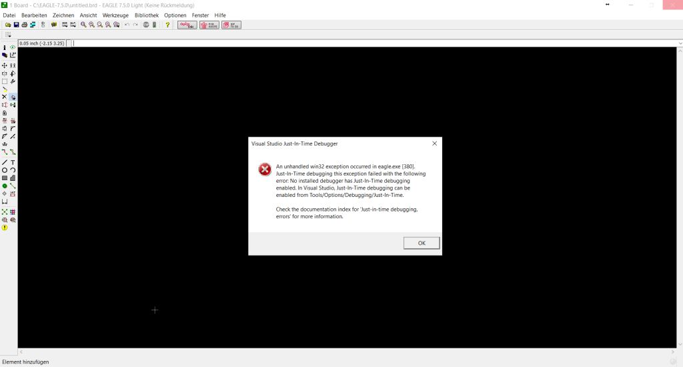Select the Delete X tool

point(5,97)
